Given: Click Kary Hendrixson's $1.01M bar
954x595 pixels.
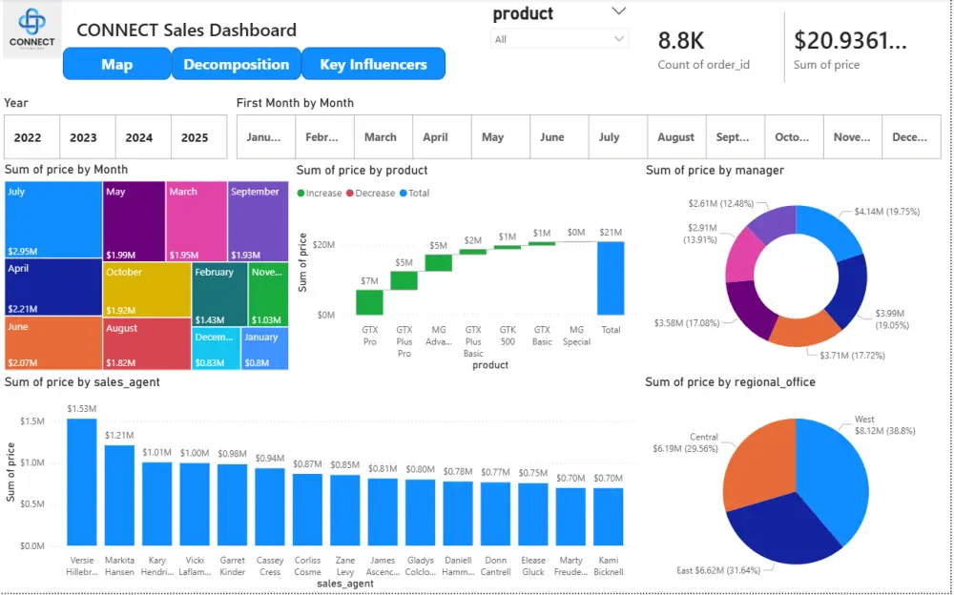Looking at the screenshot, I should tap(157, 503).
